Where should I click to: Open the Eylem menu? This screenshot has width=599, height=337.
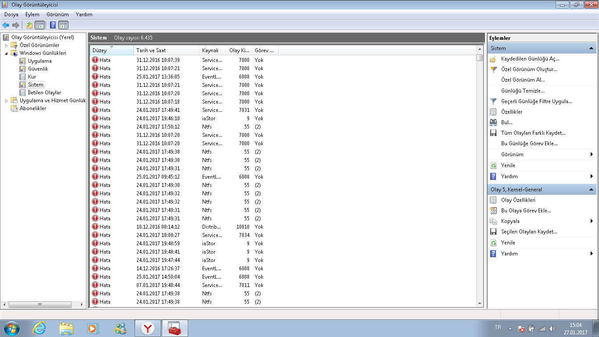[32, 14]
